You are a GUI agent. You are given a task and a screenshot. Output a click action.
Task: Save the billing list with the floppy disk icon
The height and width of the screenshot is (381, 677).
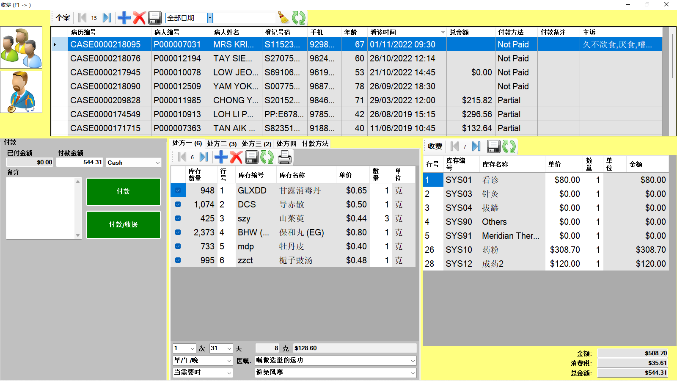pos(493,146)
